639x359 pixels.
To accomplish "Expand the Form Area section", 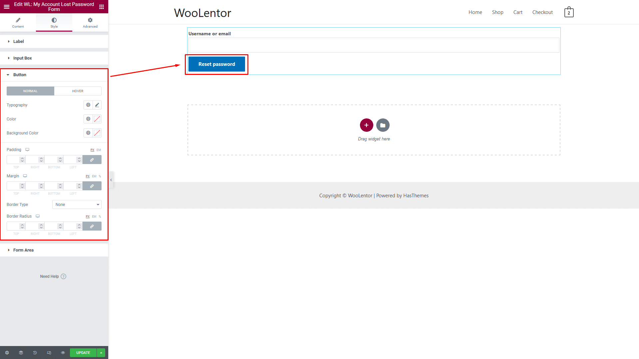I will pyautogui.click(x=23, y=250).
